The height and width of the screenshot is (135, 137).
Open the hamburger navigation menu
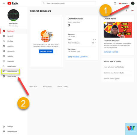pos(4,3)
